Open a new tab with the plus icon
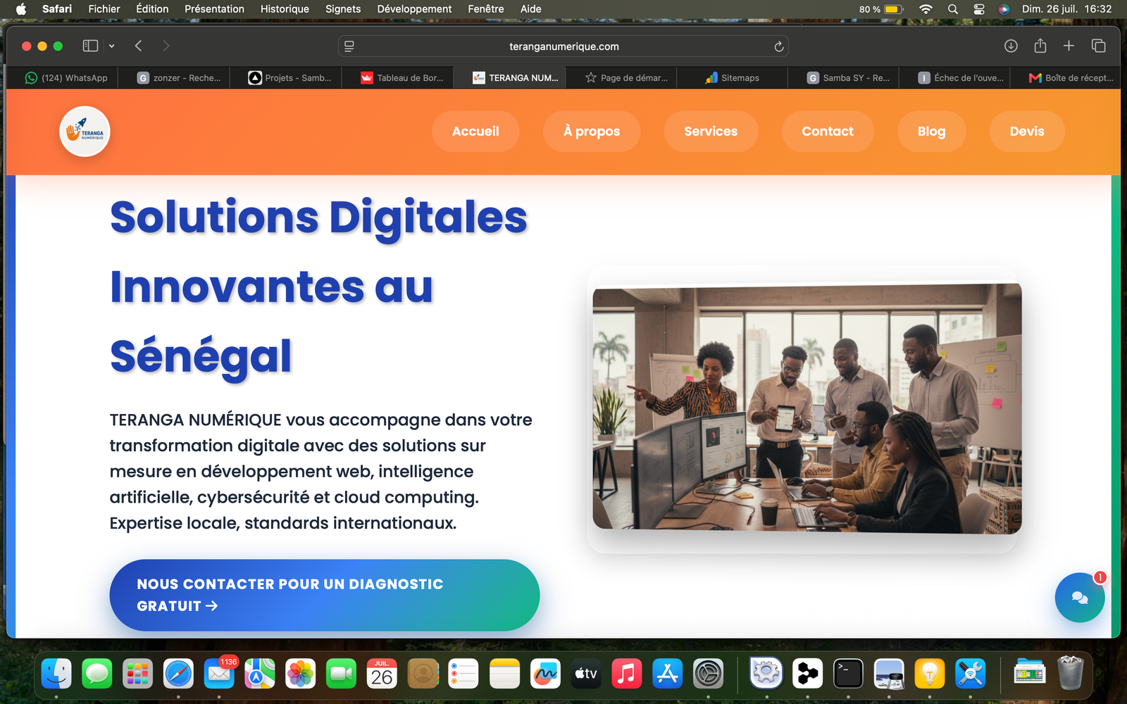The image size is (1127, 704). click(x=1069, y=46)
